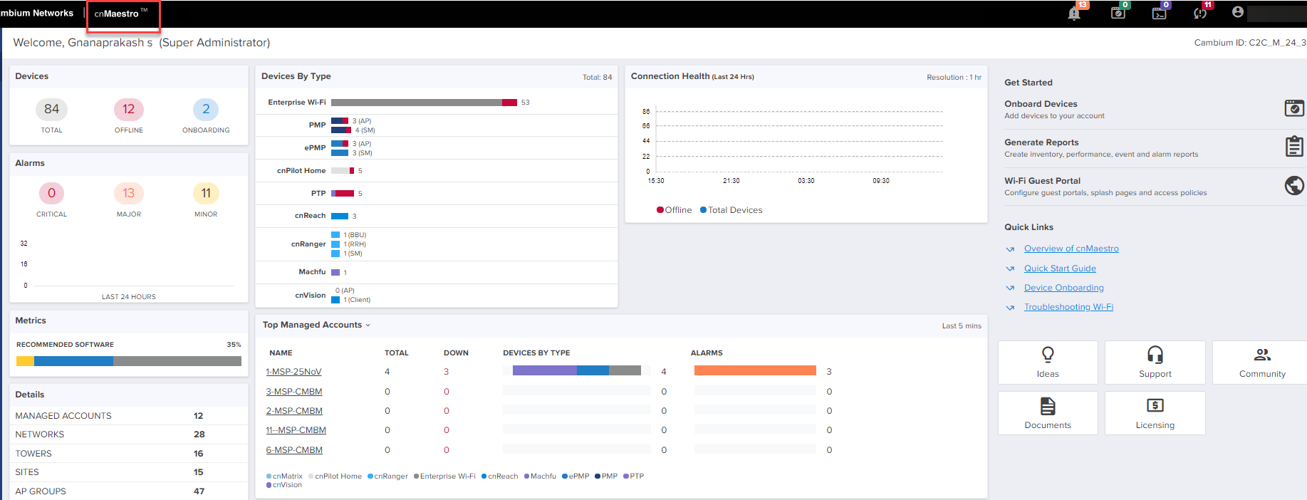1307x500 pixels.
Task: Open the alarm notifications bell icon
Action: pos(1074,14)
